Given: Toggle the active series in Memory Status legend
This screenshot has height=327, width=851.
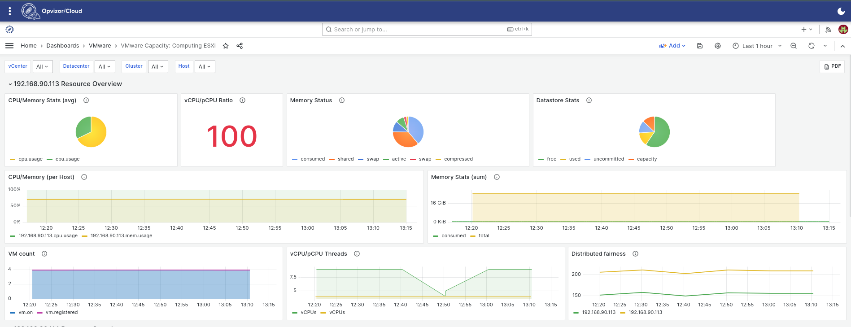Looking at the screenshot, I should pyautogui.click(x=399, y=159).
